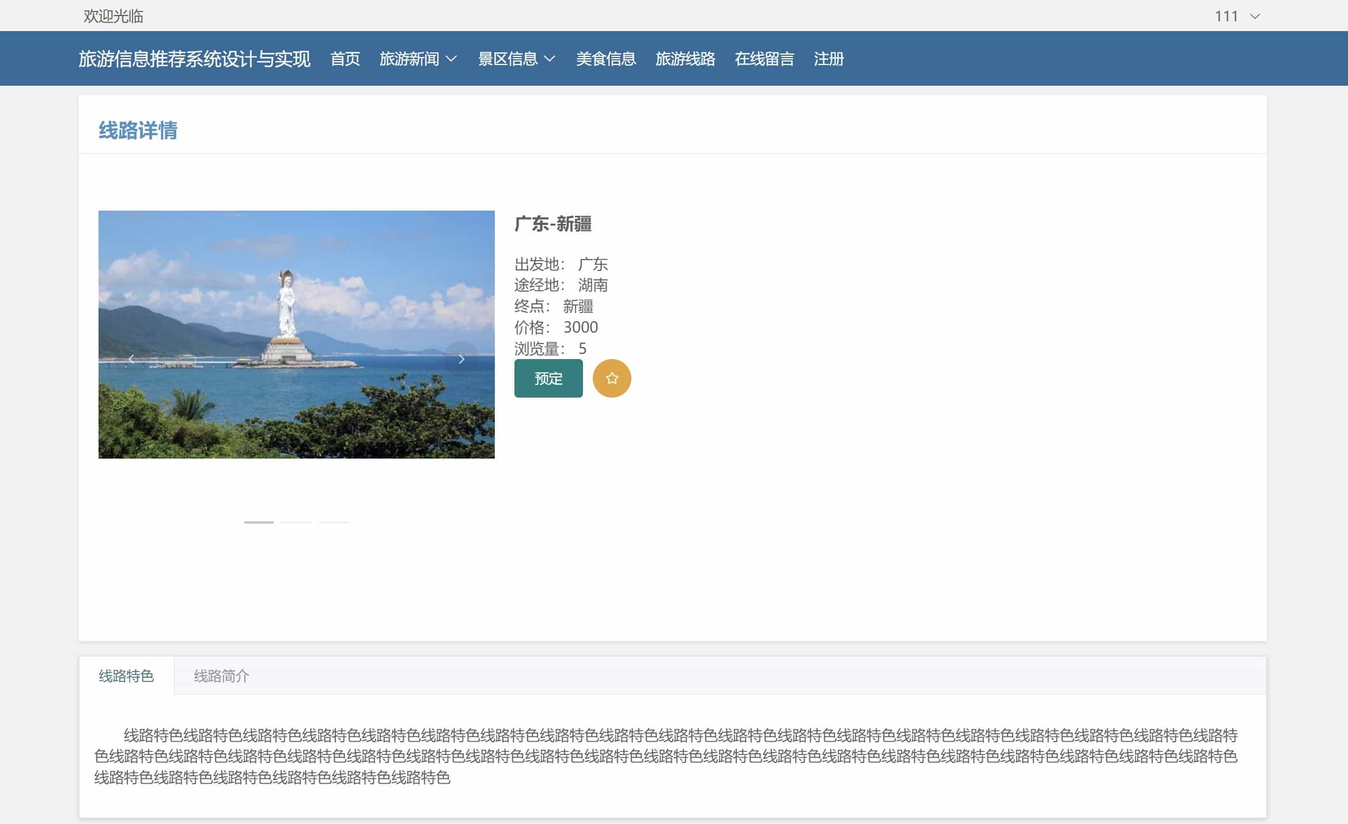Click the 预定 booking button
This screenshot has width=1348, height=824.
point(548,378)
